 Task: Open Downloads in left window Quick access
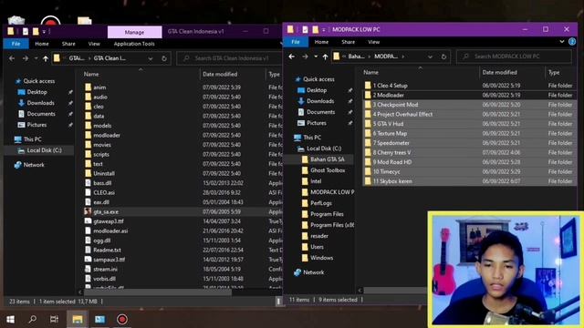coord(40,103)
